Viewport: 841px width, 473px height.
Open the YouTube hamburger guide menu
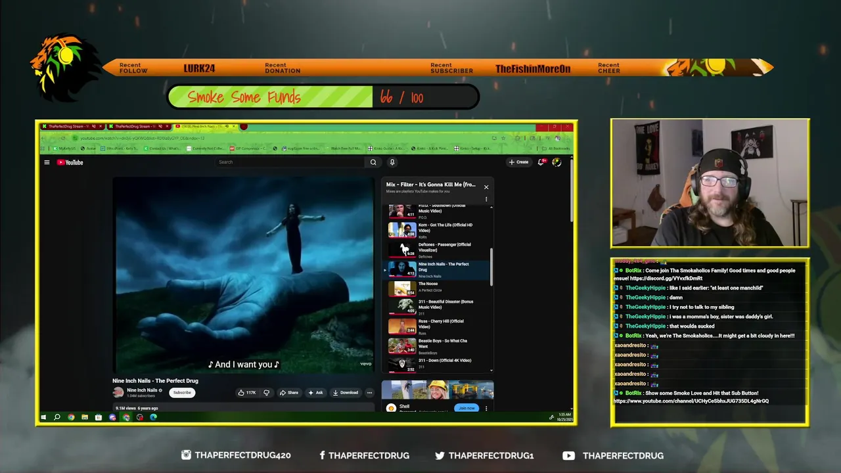(x=47, y=162)
